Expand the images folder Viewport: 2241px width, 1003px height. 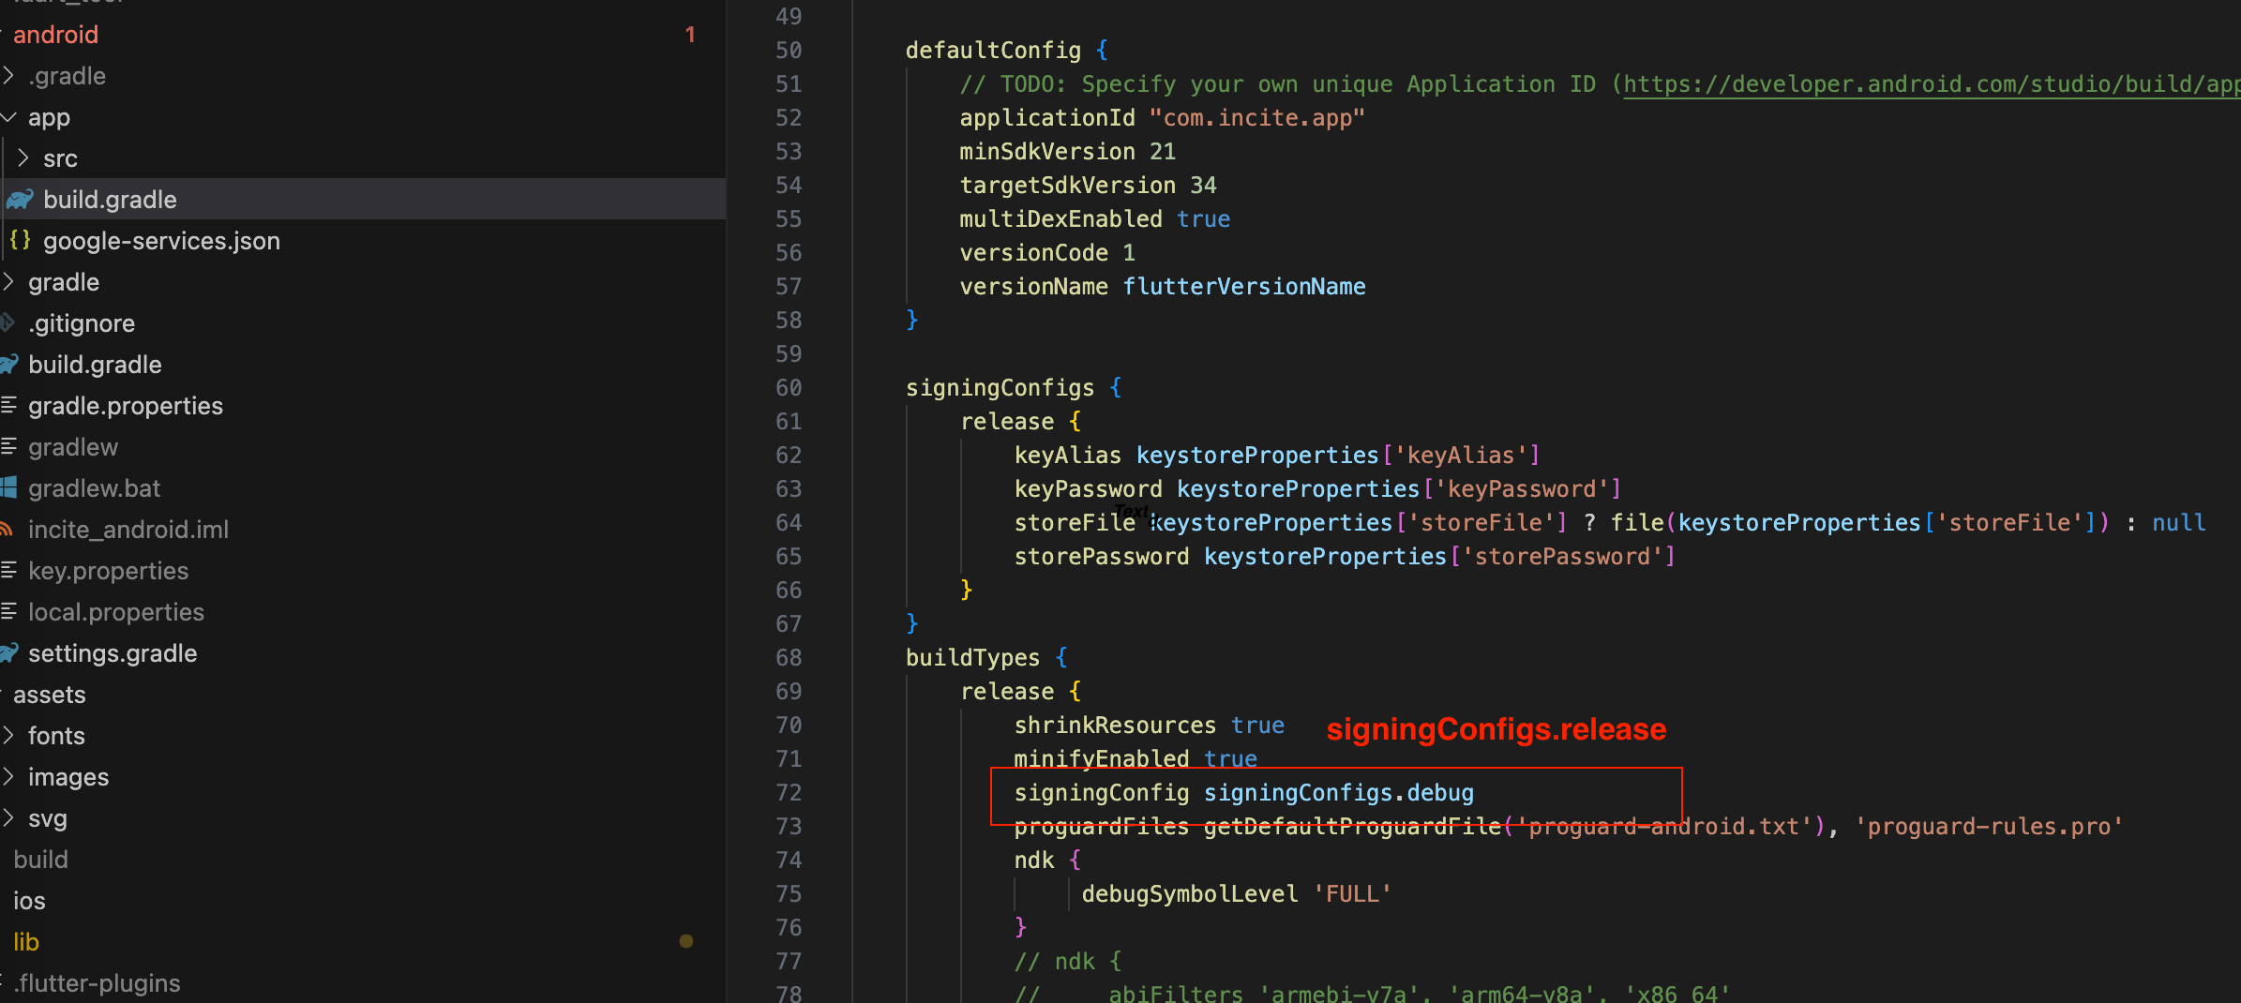(x=68, y=777)
